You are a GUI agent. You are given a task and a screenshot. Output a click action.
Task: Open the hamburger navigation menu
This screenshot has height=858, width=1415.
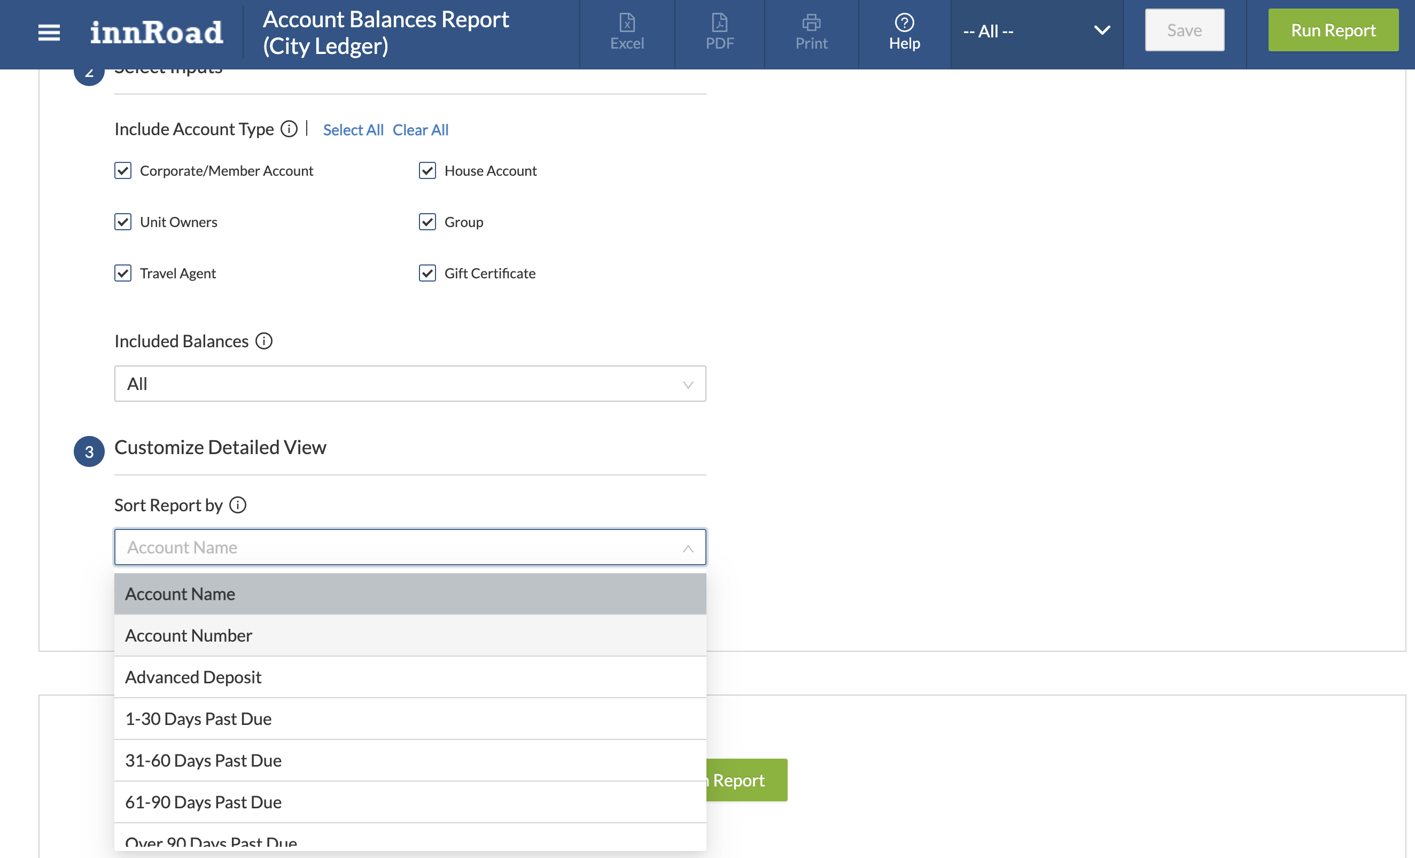click(49, 32)
